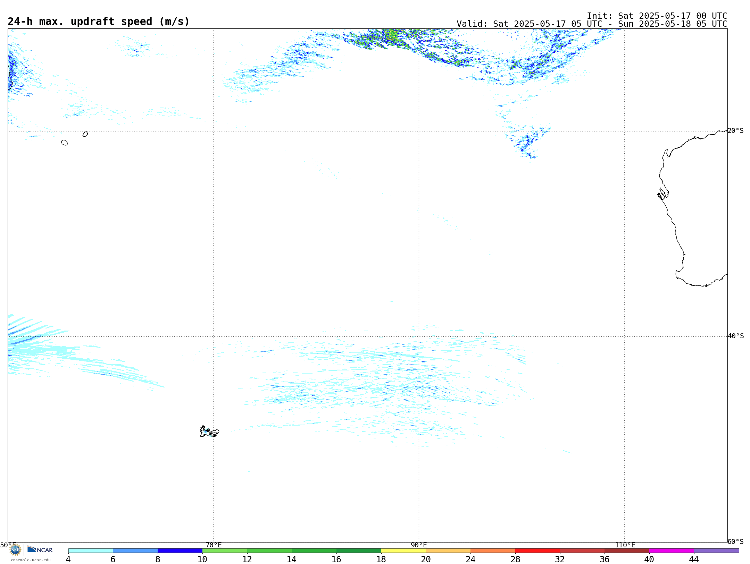Click the light green 10-12 colorbar segment
The image size is (750, 564).
tap(225, 551)
